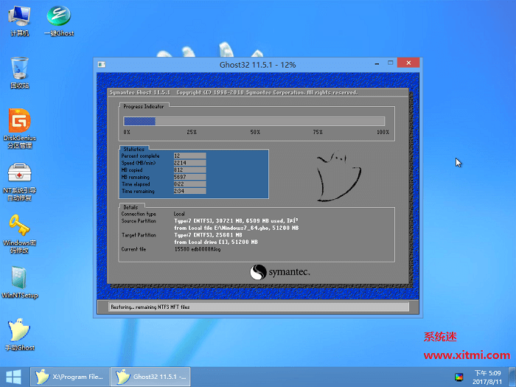Viewport: 516px width, 387px height.
Task: Click the Ghost32 title bar text
Action: [258, 65]
